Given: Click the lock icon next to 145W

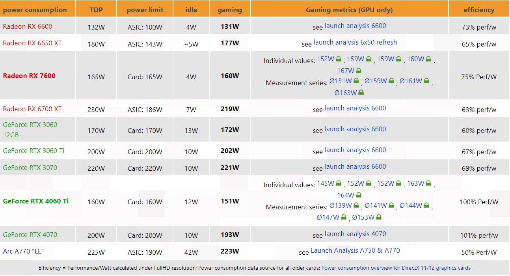Looking at the screenshot, I should click(339, 184).
